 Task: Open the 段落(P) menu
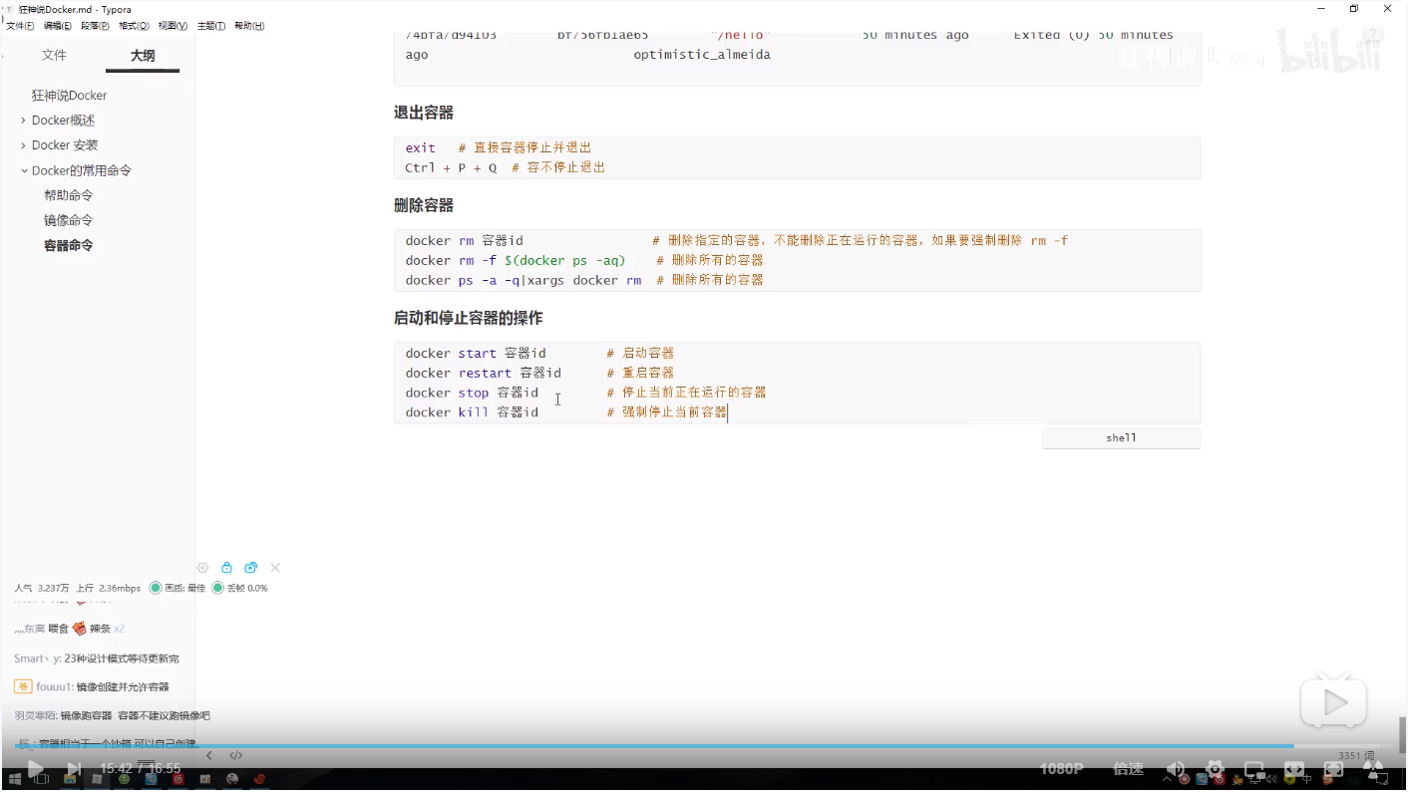click(96, 26)
